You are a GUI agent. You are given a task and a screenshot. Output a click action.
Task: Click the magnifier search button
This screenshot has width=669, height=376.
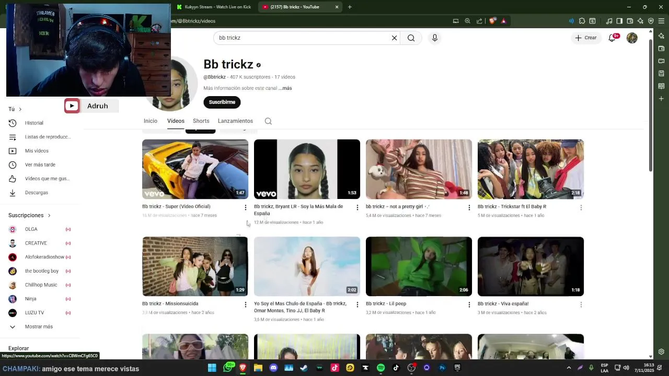click(411, 38)
